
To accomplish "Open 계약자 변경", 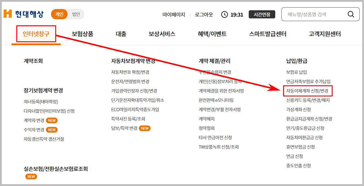I will [x=34, y=120].
